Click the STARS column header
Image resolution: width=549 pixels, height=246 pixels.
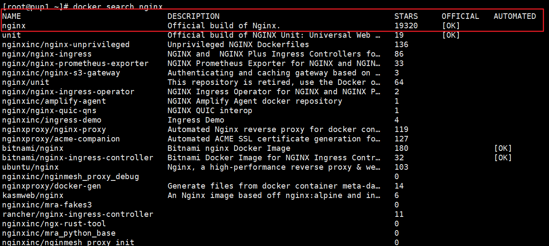coord(406,16)
